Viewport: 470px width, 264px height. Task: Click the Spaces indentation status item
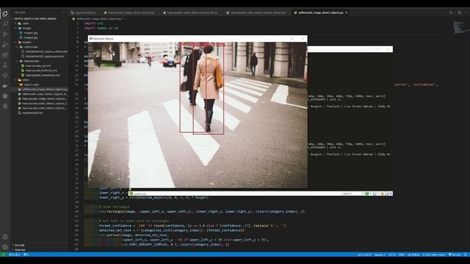[x=380, y=254]
